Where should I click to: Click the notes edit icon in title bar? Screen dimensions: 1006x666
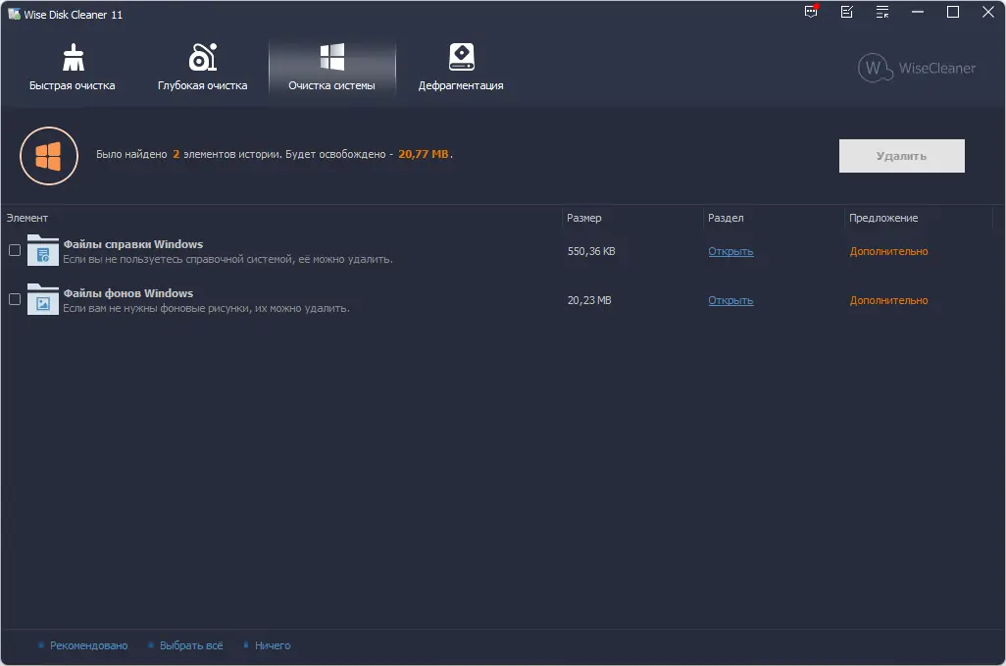[x=847, y=12]
